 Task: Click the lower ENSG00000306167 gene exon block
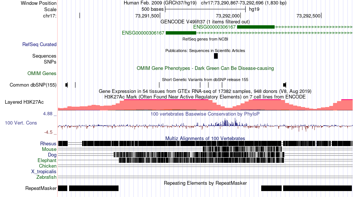point(181,33)
